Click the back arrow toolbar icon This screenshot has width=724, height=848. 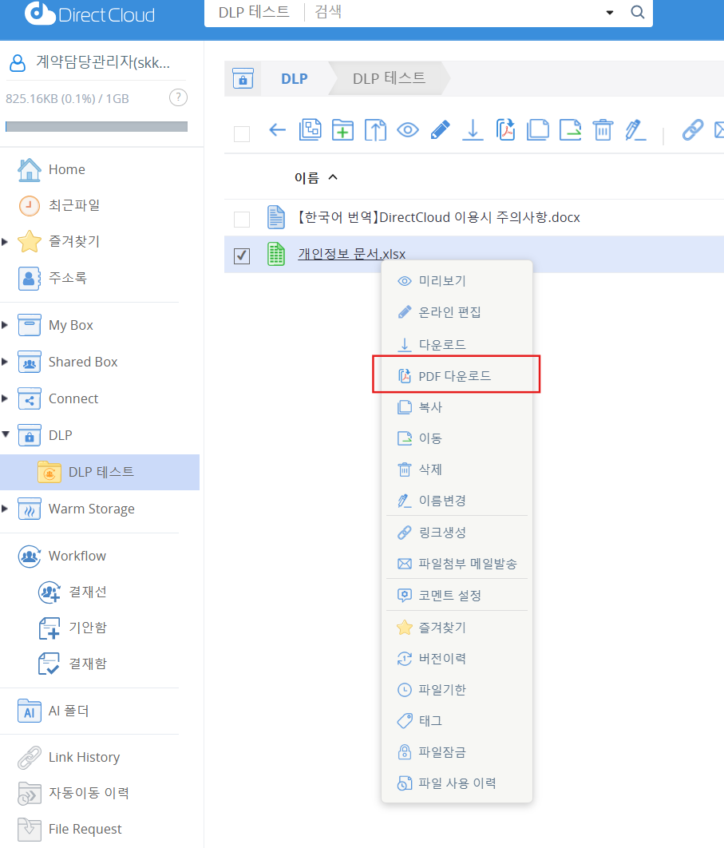[277, 130]
